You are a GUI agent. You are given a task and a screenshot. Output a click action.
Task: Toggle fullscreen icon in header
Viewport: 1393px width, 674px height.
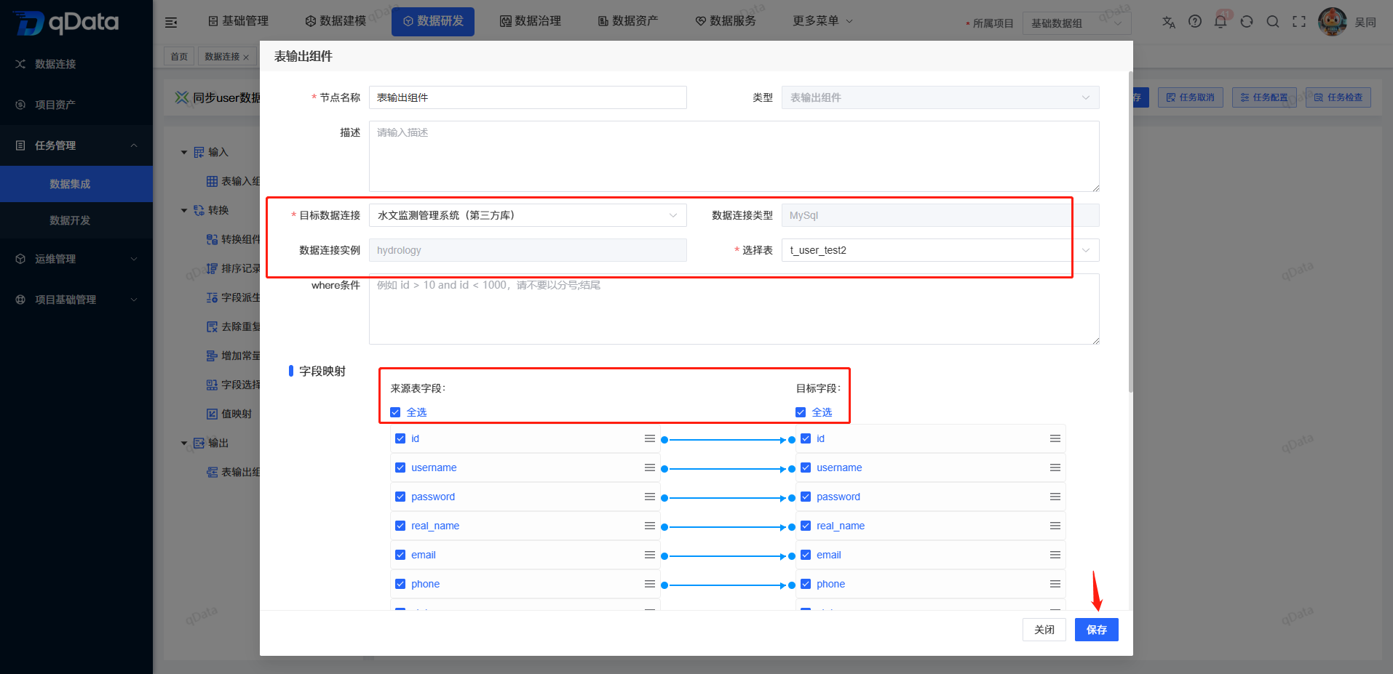1299,22
